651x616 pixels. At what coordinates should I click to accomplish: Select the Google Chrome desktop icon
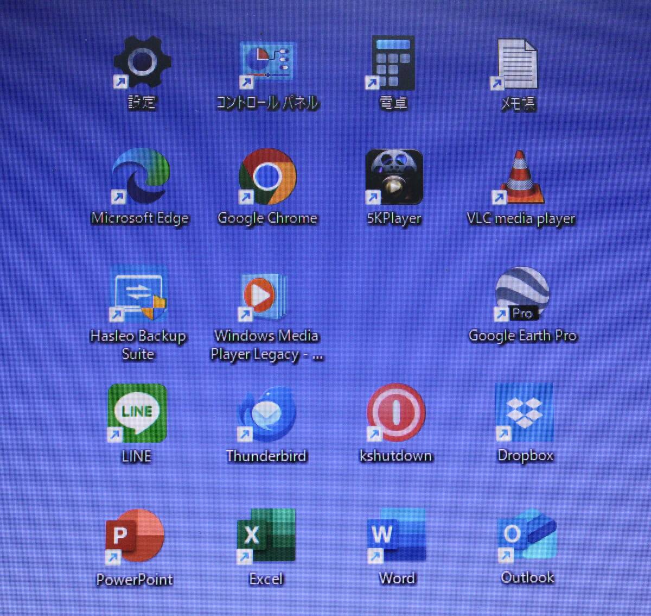point(267,177)
